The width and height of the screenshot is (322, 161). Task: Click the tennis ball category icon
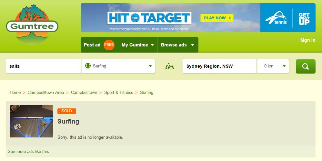[88, 66]
